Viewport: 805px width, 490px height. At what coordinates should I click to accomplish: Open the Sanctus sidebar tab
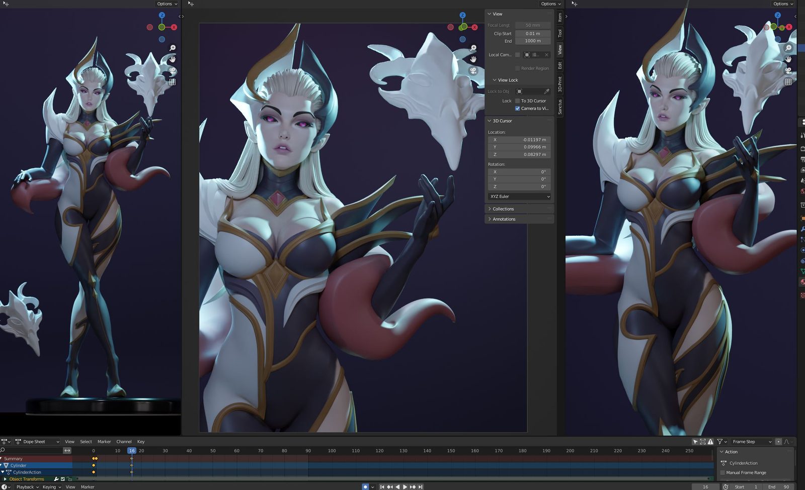click(560, 107)
